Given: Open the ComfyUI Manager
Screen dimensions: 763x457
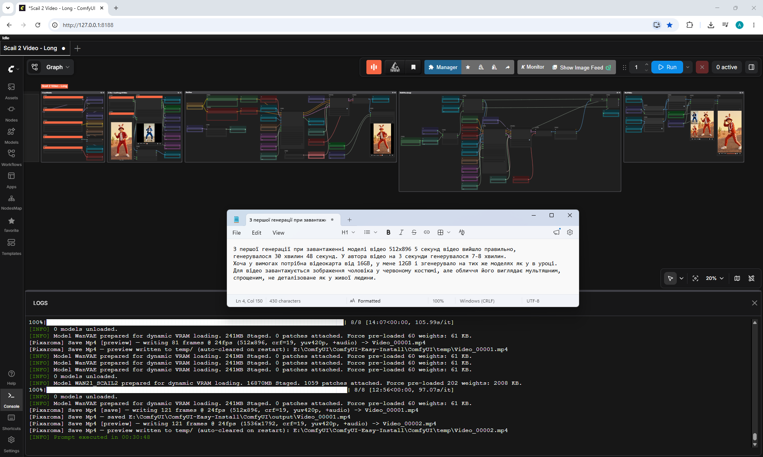Looking at the screenshot, I should pyautogui.click(x=443, y=67).
